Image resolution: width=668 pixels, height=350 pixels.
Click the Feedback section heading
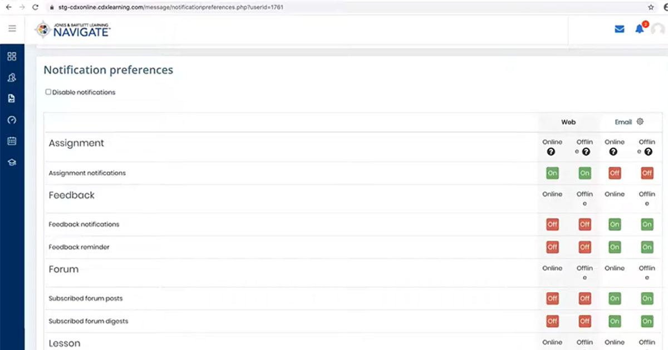71,195
